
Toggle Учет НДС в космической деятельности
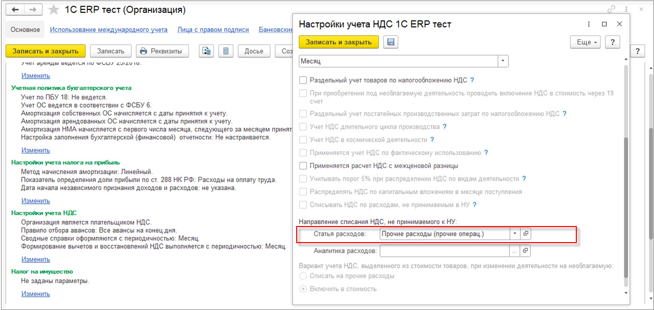[303, 140]
